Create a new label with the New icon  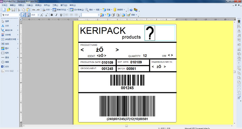(4, 10)
